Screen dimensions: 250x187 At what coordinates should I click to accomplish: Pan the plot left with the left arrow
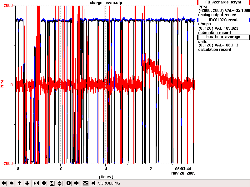coord(4,183)
